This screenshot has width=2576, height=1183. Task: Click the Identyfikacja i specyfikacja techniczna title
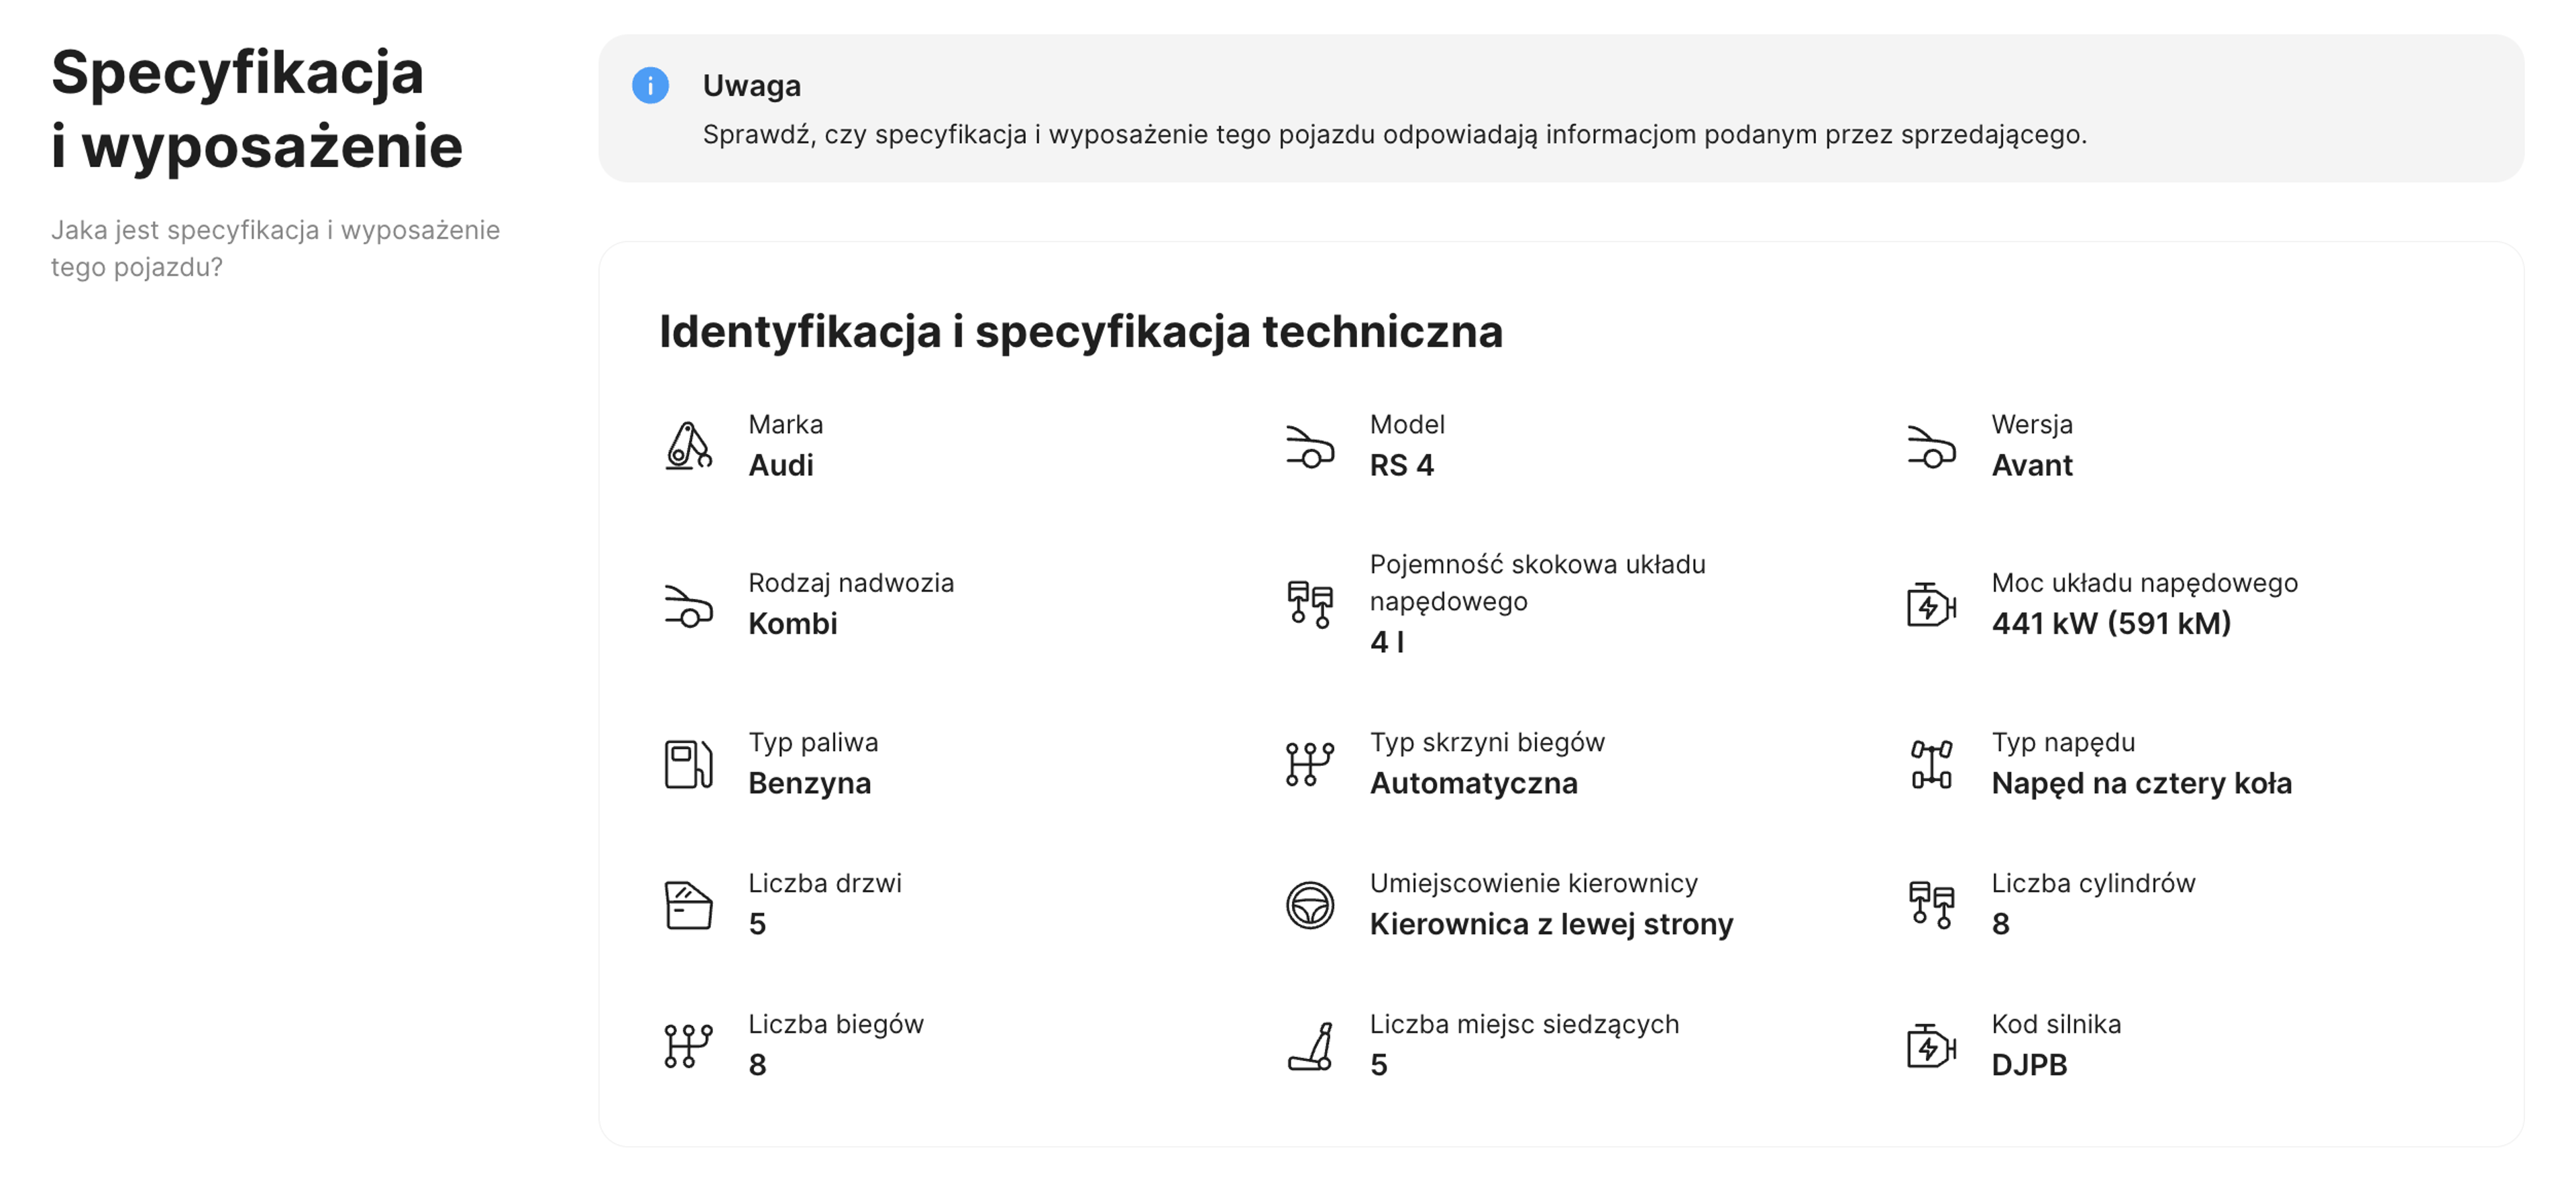tap(1081, 331)
